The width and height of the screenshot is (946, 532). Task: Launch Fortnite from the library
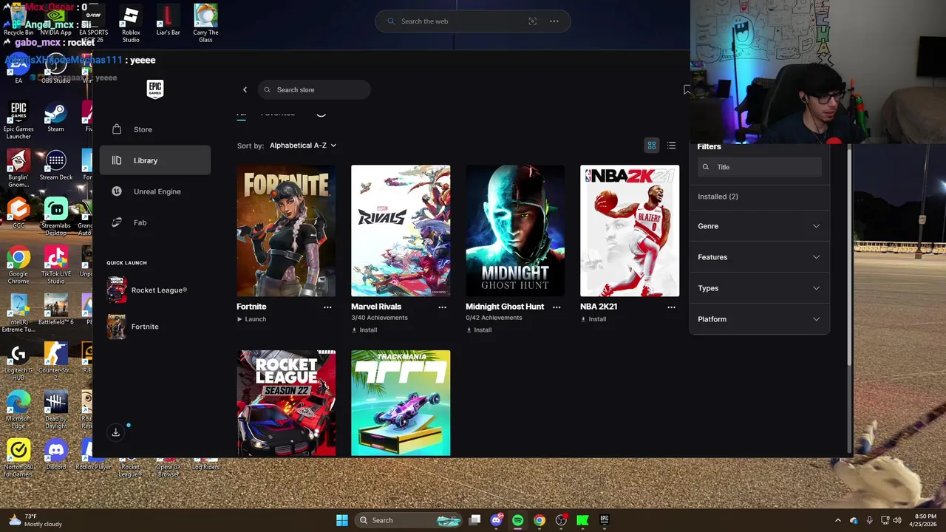pyautogui.click(x=251, y=319)
